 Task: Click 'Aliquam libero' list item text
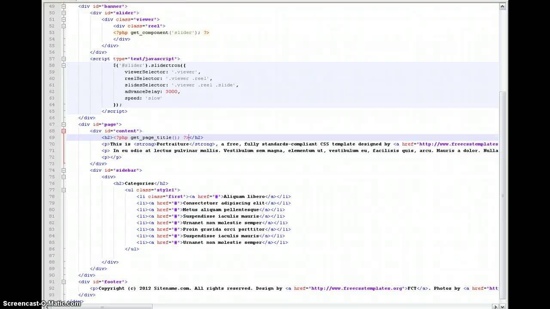point(244,197)
